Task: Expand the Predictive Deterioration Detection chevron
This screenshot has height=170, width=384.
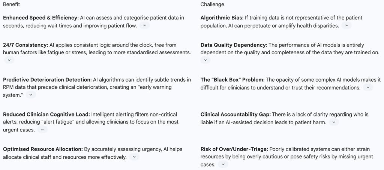Action: (x=31, y=95)
